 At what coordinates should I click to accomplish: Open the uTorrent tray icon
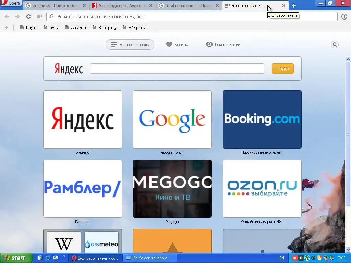click(307, 258)
